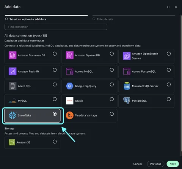Focus the Find connection search field
This screenshot has height=169, width=182.
click(x=56, y=27)
